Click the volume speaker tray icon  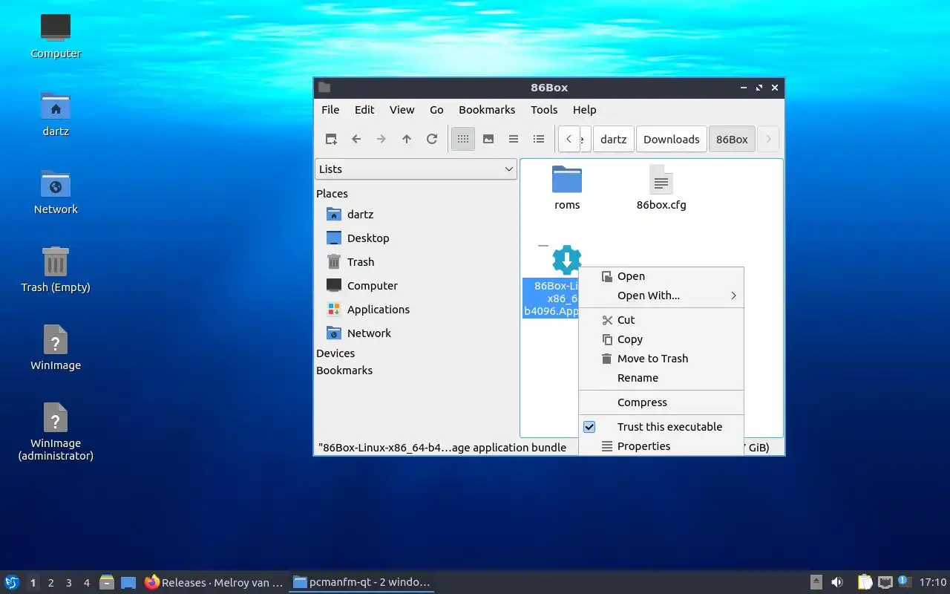pos(837,582)
